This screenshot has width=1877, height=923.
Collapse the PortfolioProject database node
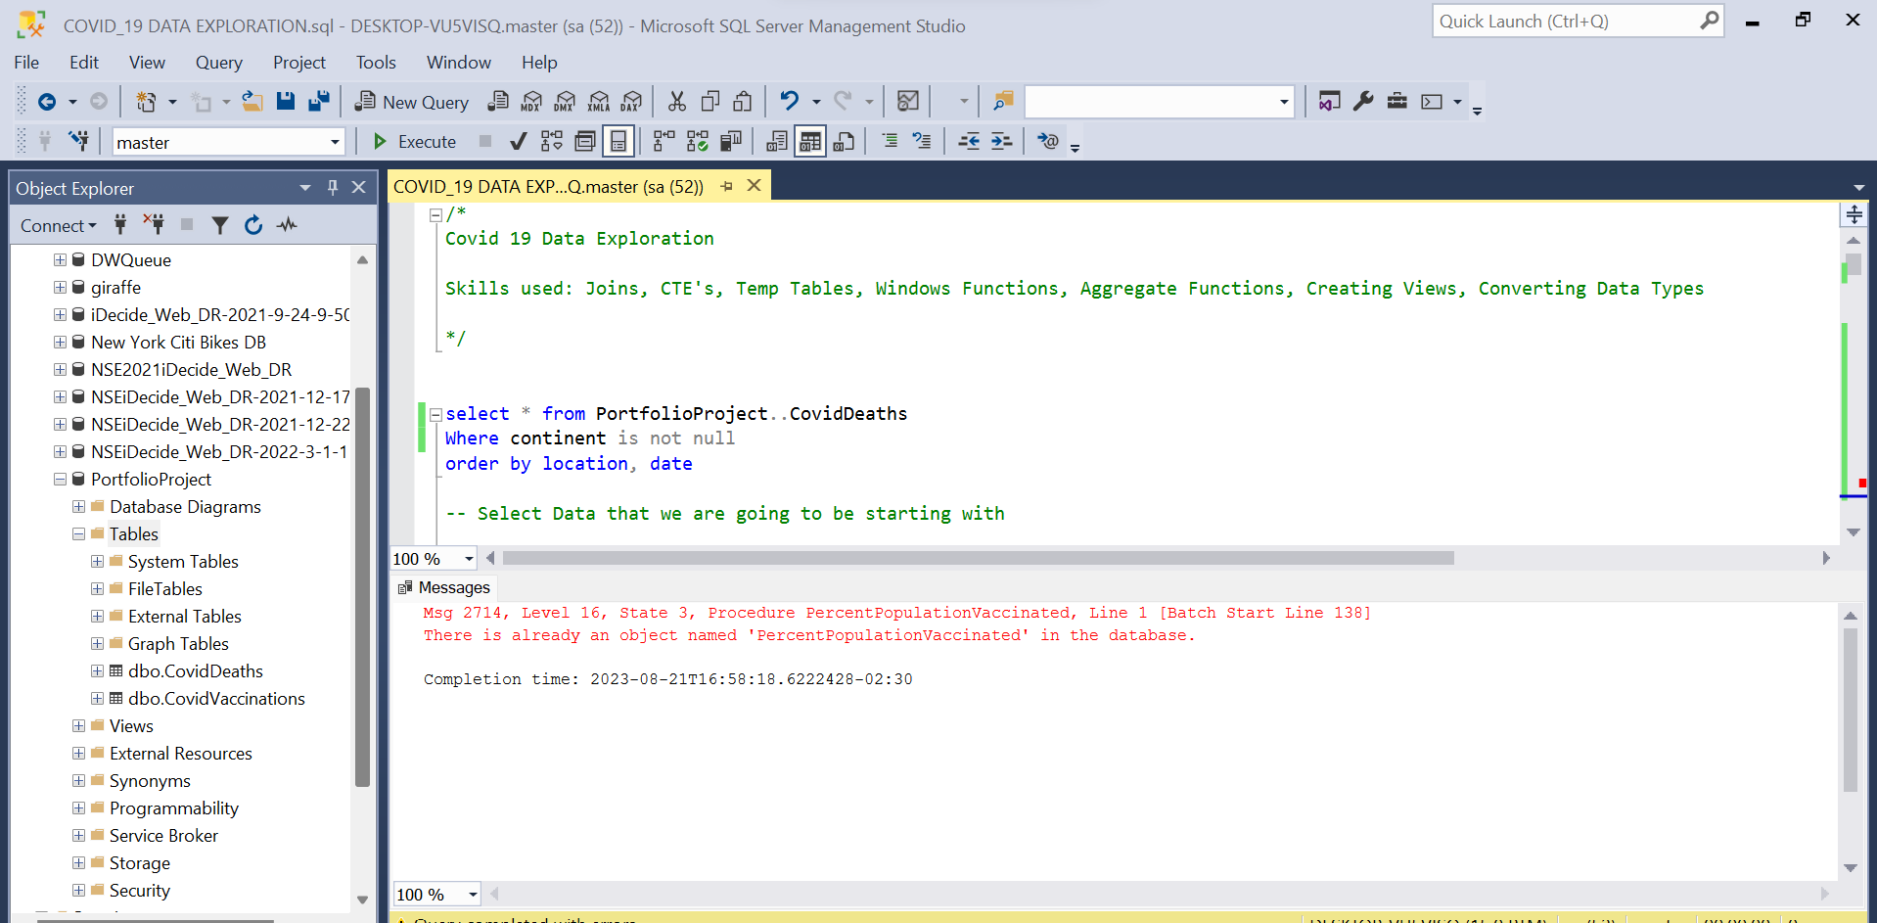[60, 480]
